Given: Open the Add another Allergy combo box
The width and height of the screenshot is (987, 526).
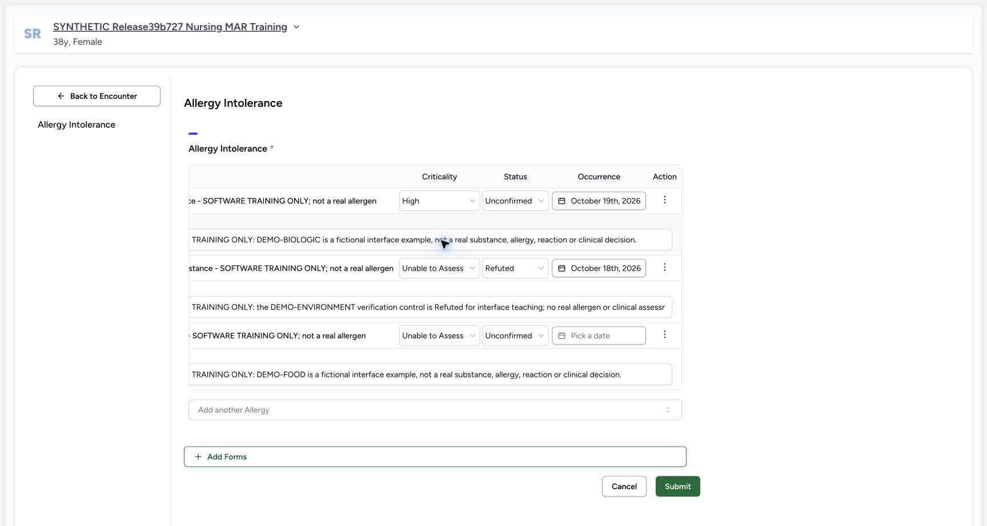Looking at the screenshot, I should (435, 410).
